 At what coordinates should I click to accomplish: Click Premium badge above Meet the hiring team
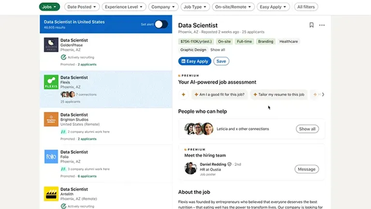[x=195, y=149]
